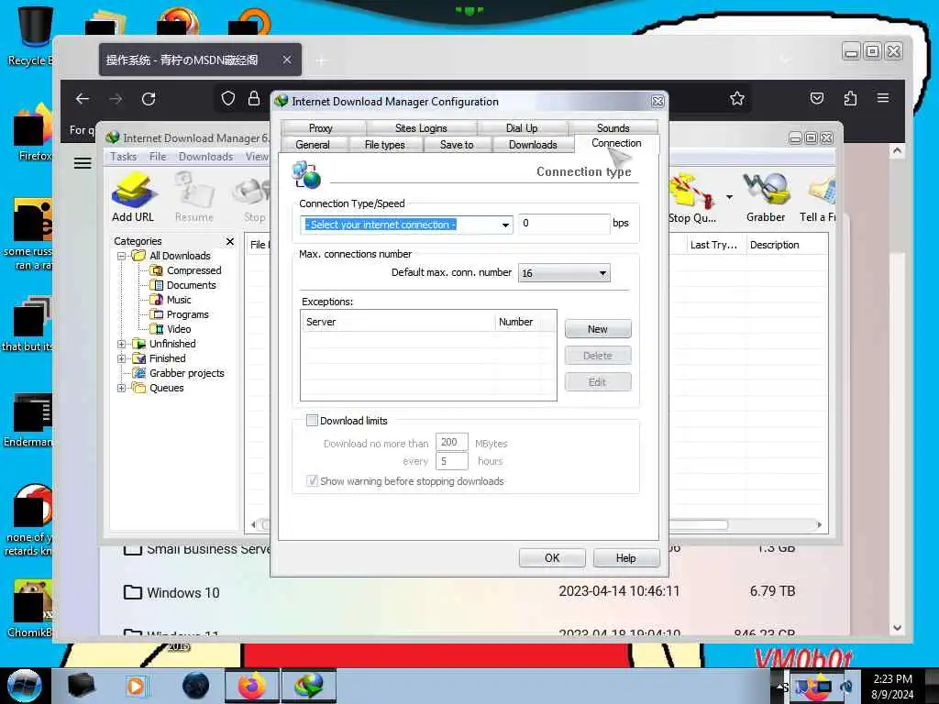This screenshot has height=704, width=939.
Task: Click the bps speed input field
Action: tap(564, 224)
